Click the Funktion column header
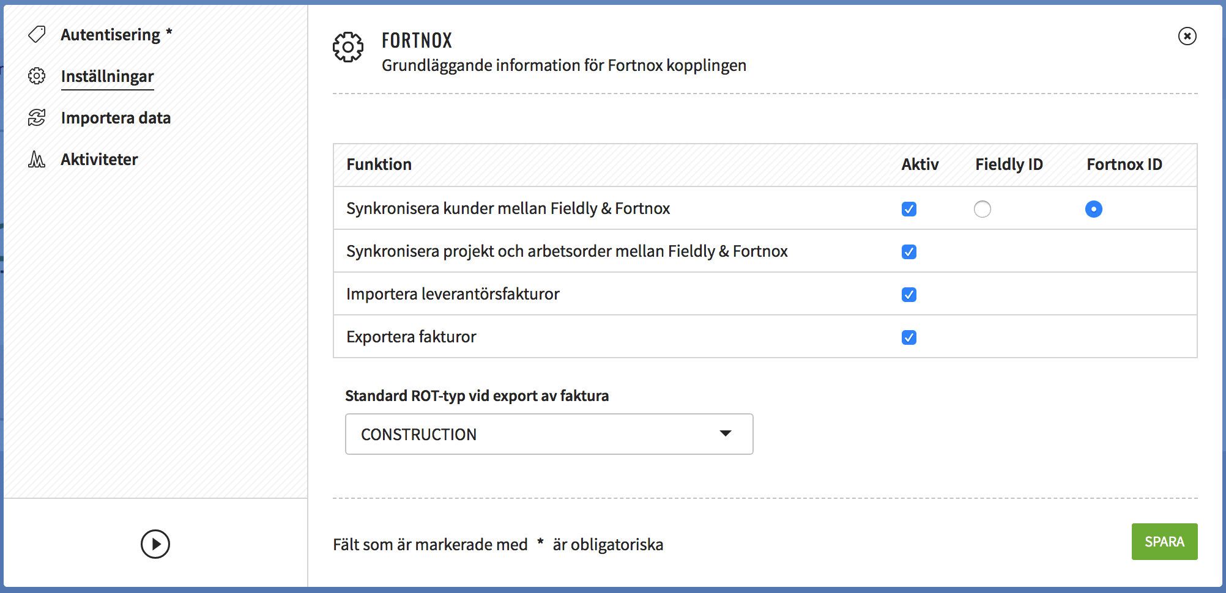The width and height of the screenshot is (1226, 593). (x=379, y=164)
